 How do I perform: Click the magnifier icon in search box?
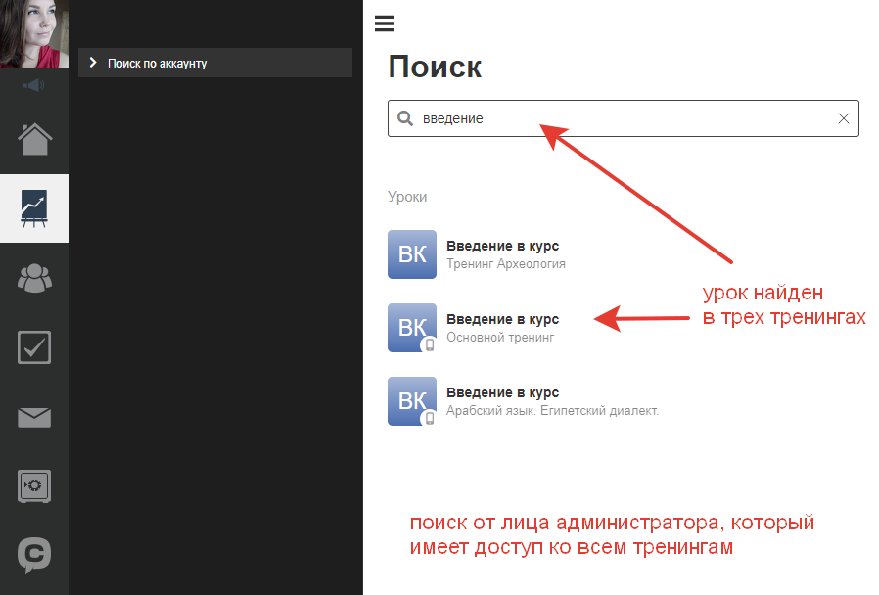pos(404,118)
